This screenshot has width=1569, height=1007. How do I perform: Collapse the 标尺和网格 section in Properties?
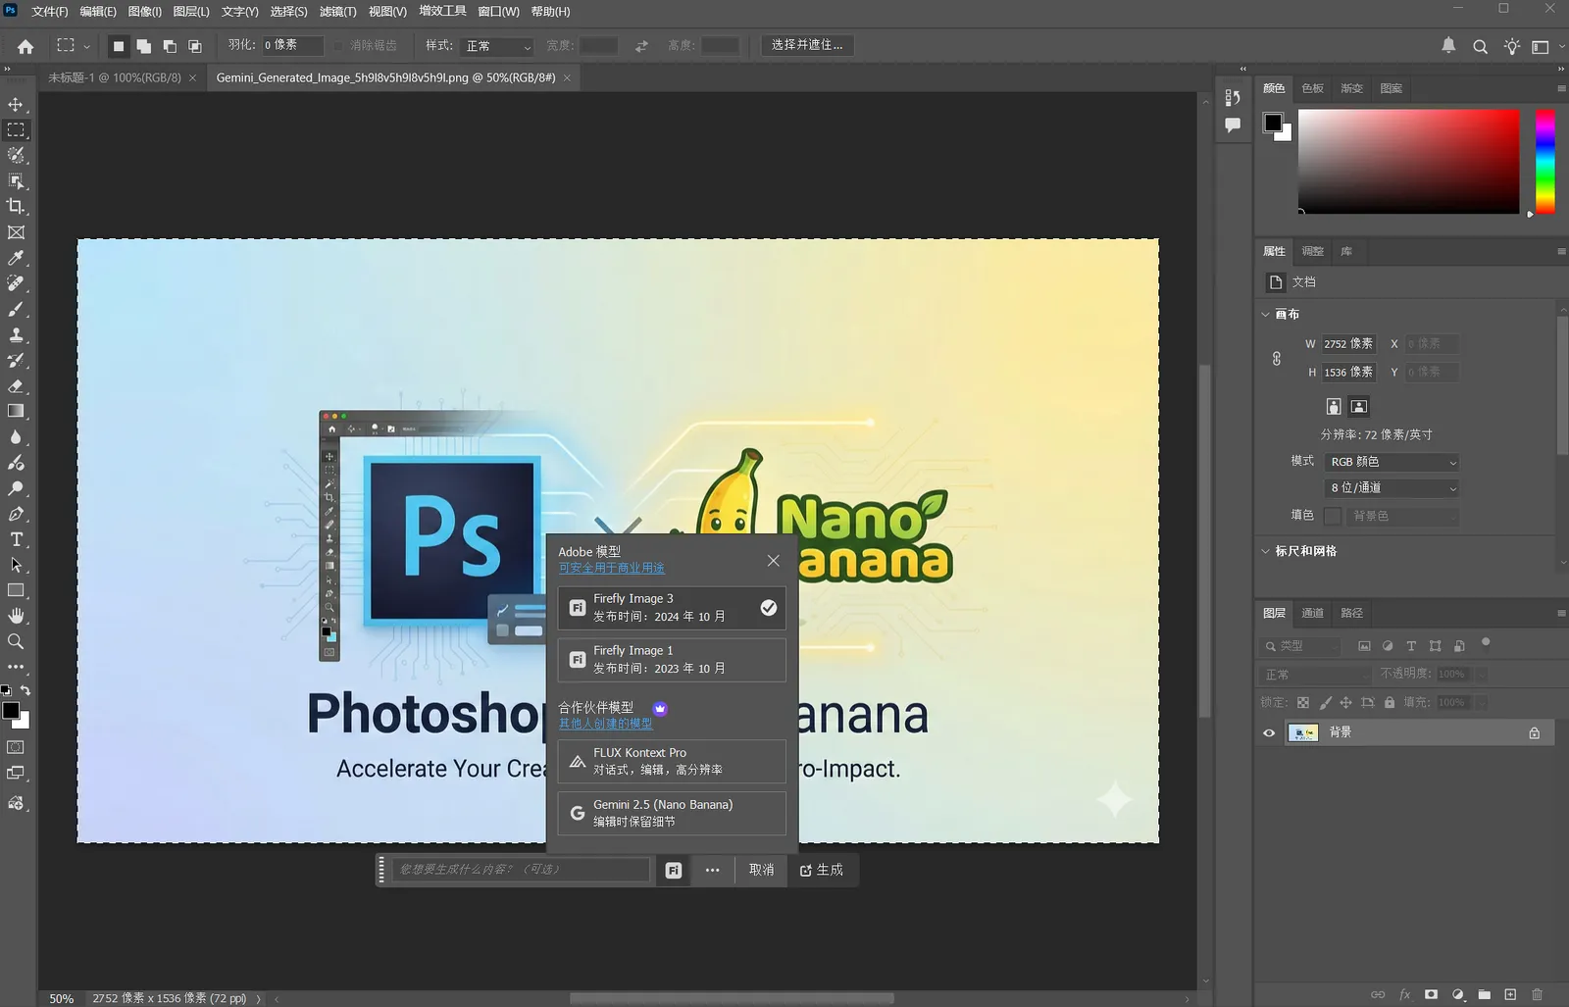pos(1266,551)
